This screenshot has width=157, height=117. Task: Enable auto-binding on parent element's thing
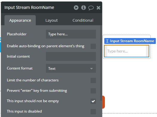pyautogui.click(x=93, y=46)
